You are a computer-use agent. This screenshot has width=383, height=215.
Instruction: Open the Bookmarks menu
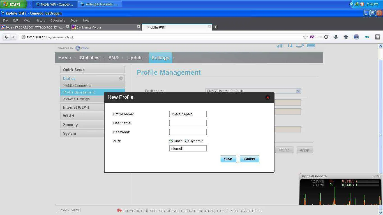[x=58, y=20]
